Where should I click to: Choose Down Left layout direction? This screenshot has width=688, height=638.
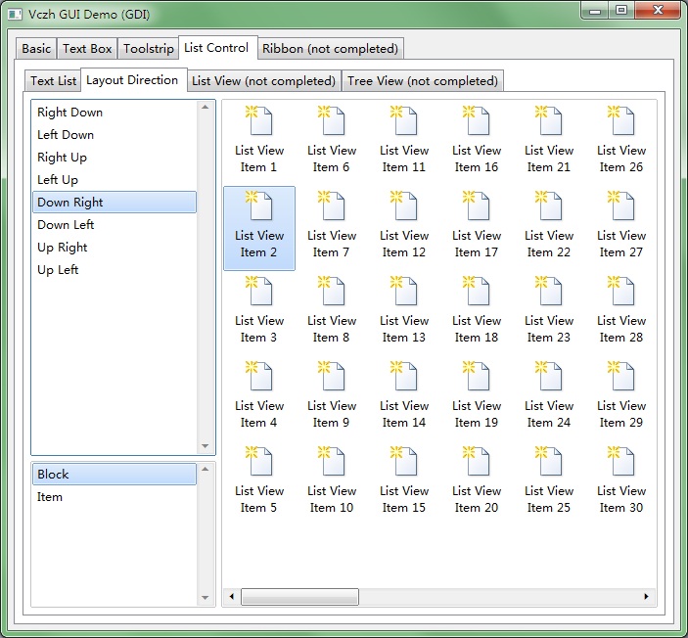point(115,225)
